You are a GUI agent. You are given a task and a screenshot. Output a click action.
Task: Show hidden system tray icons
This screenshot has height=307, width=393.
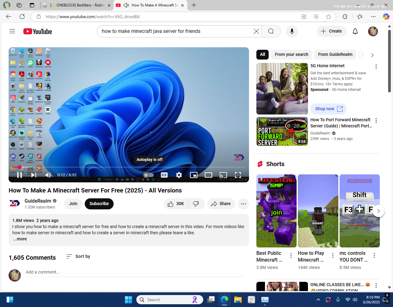tap(318, 300)
